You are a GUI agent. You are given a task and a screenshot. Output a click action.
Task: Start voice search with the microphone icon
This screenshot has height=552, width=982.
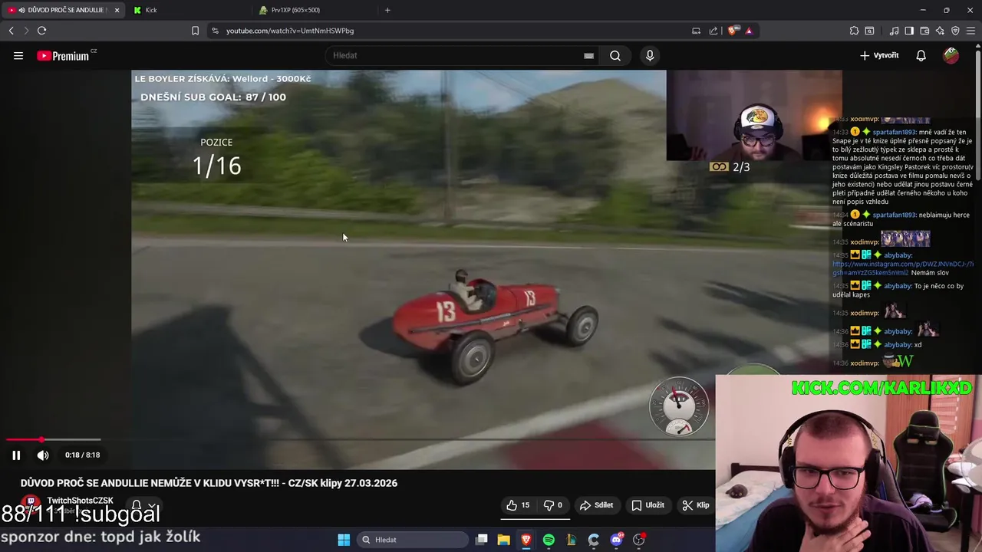coord(650,55)
